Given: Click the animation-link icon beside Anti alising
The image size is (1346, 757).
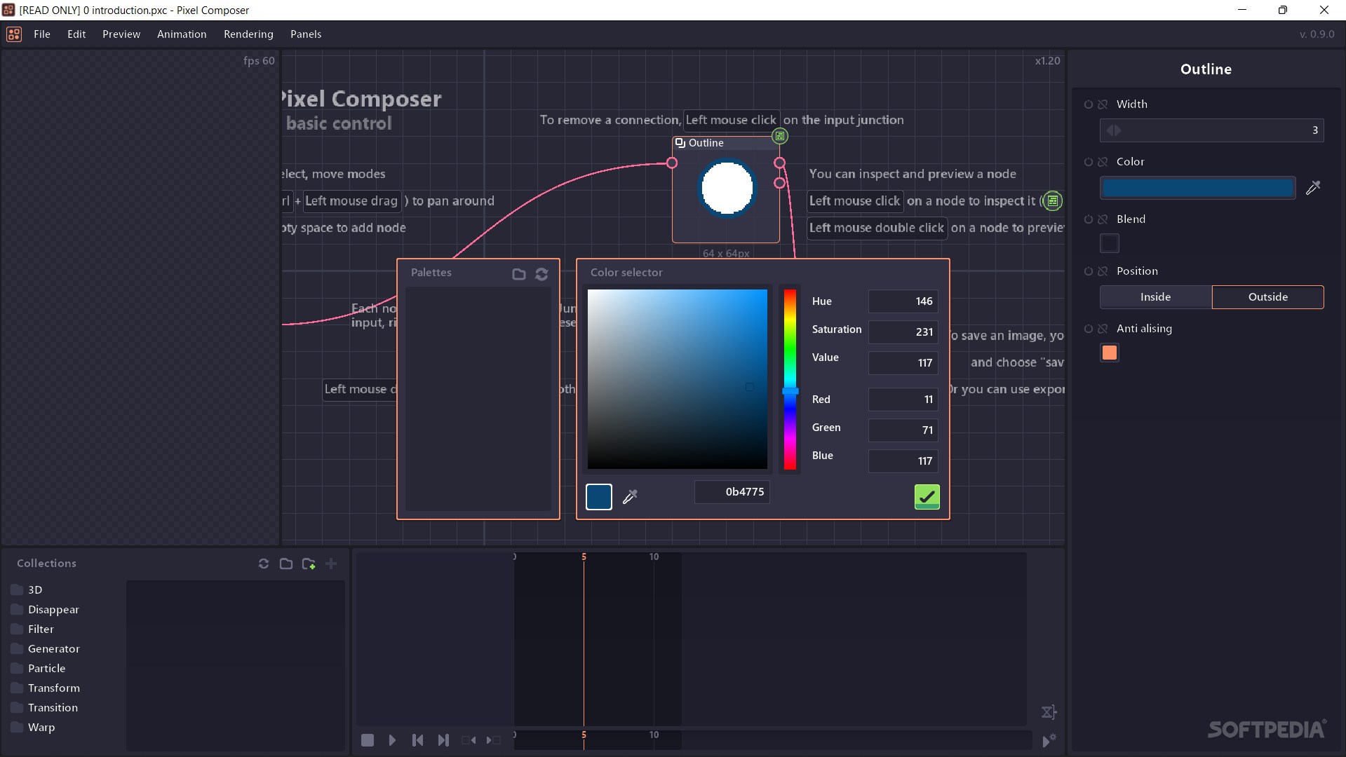Looking at the screenshot, I should pyautogui.click(x=1103, y=329).
